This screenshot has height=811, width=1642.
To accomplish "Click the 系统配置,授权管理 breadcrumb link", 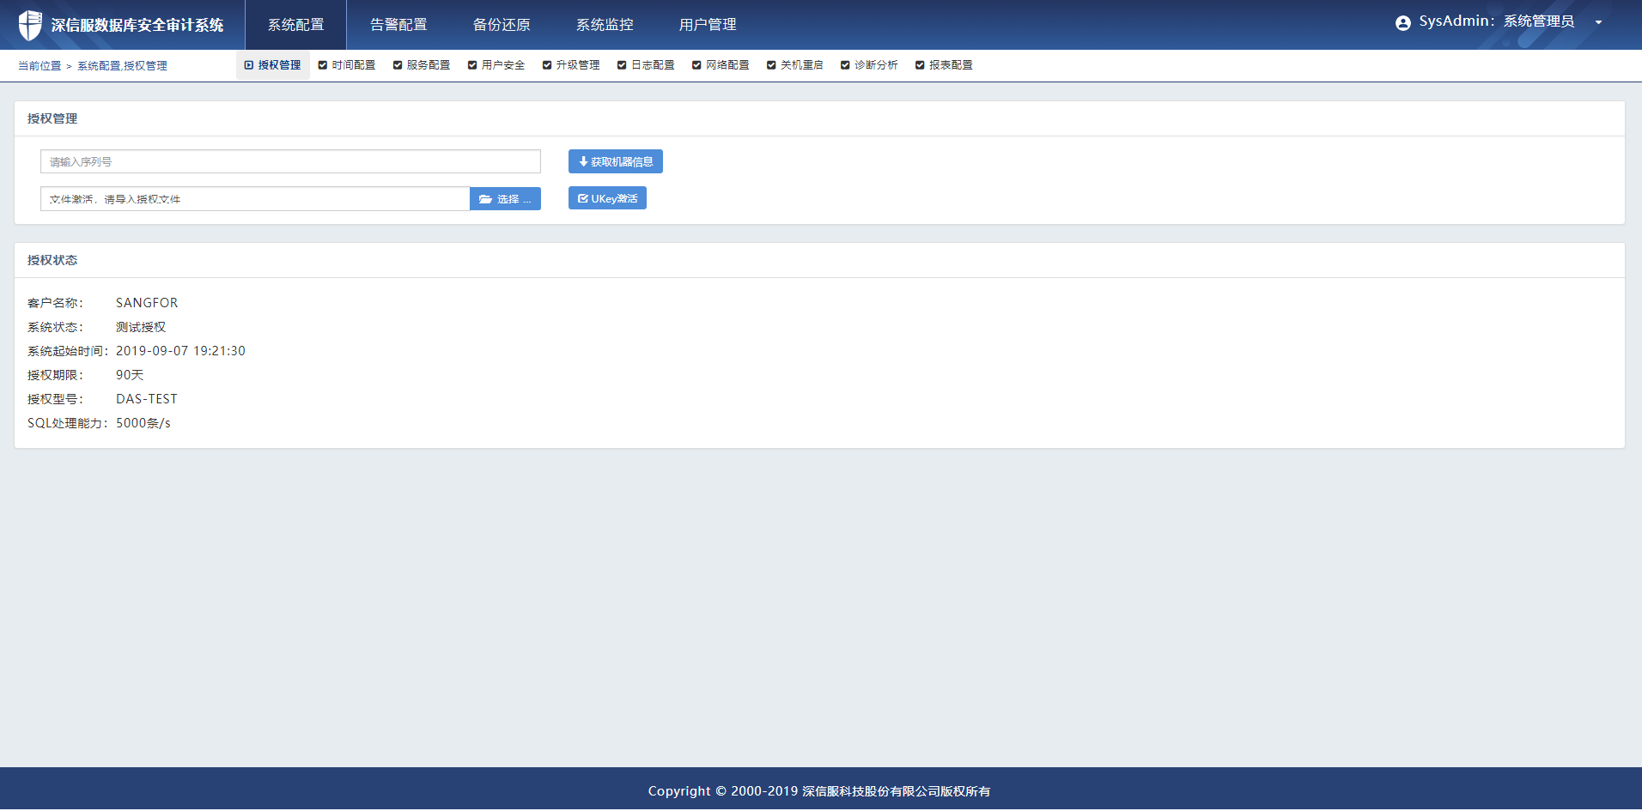I will pyautogui.click(x=122, y=66).
